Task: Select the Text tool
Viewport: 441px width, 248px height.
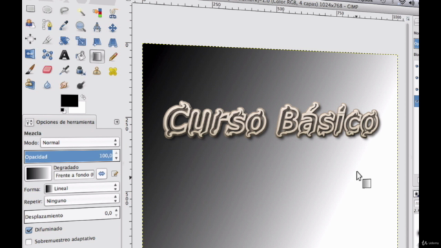Action: click(x=64, y=55)
